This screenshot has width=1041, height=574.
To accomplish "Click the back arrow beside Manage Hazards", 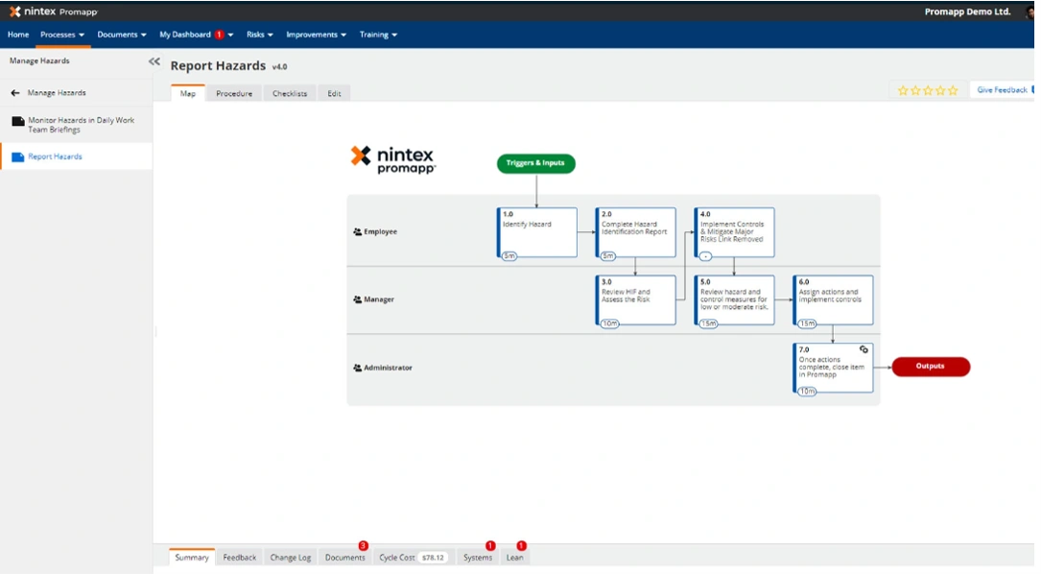I will point(15,93).
